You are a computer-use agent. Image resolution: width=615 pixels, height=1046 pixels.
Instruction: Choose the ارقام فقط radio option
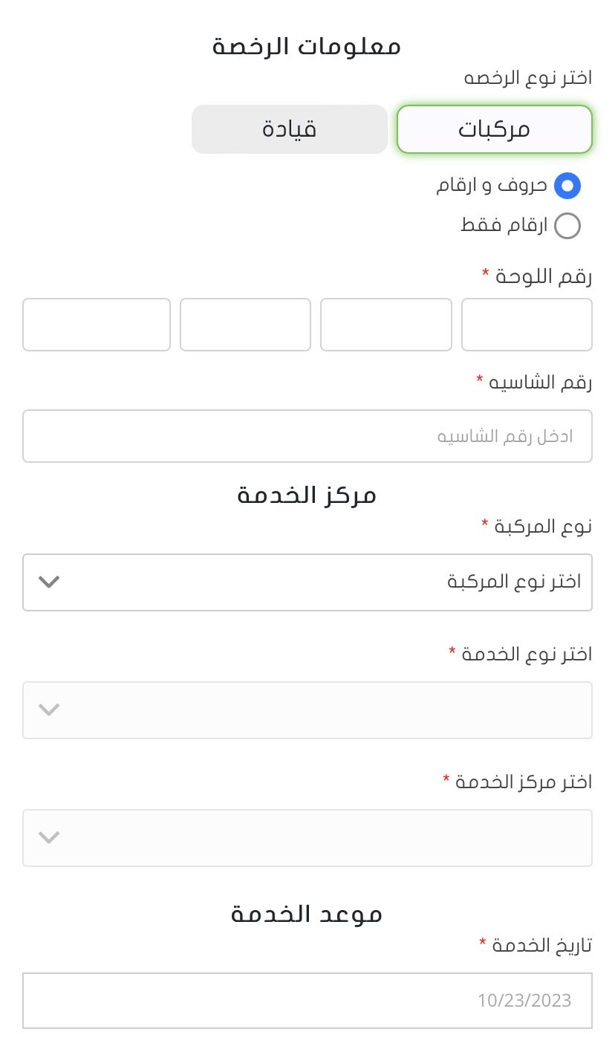[567, 226]
